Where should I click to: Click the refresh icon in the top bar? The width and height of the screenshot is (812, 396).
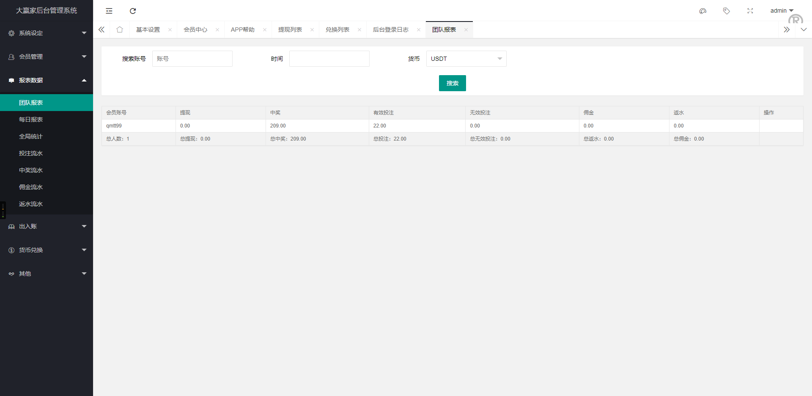tap(133, 11)
